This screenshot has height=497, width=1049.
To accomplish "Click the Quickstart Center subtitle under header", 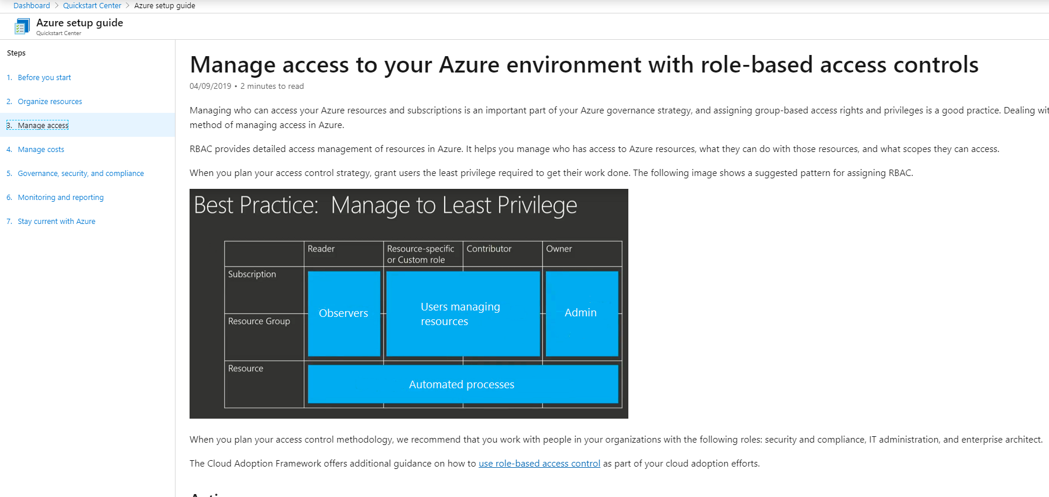I will (x=59, y=33).
